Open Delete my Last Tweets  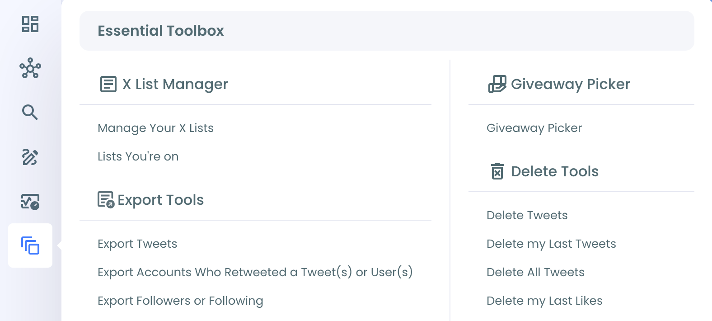click(x=552, y=244)
